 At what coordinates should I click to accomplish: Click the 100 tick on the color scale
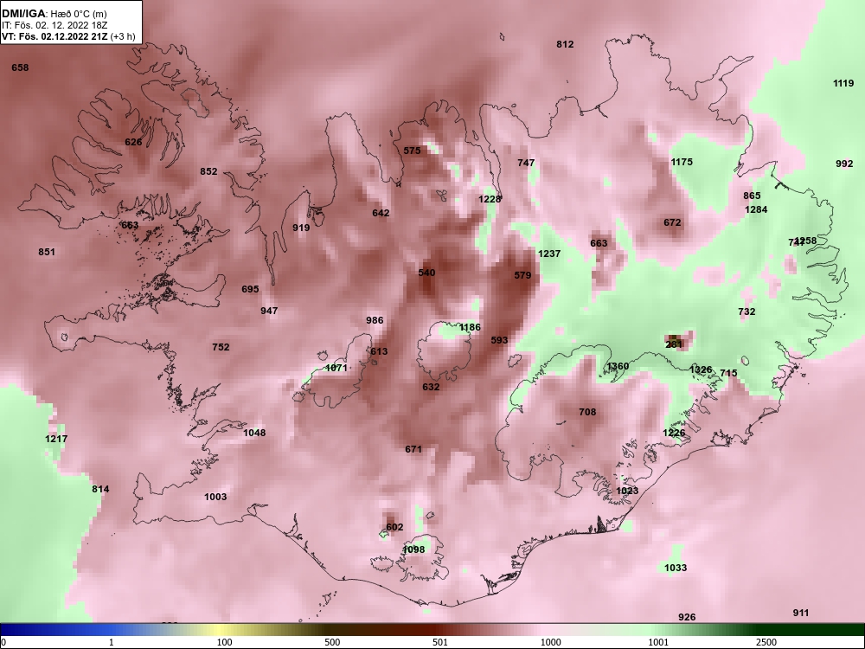[224, 642]
